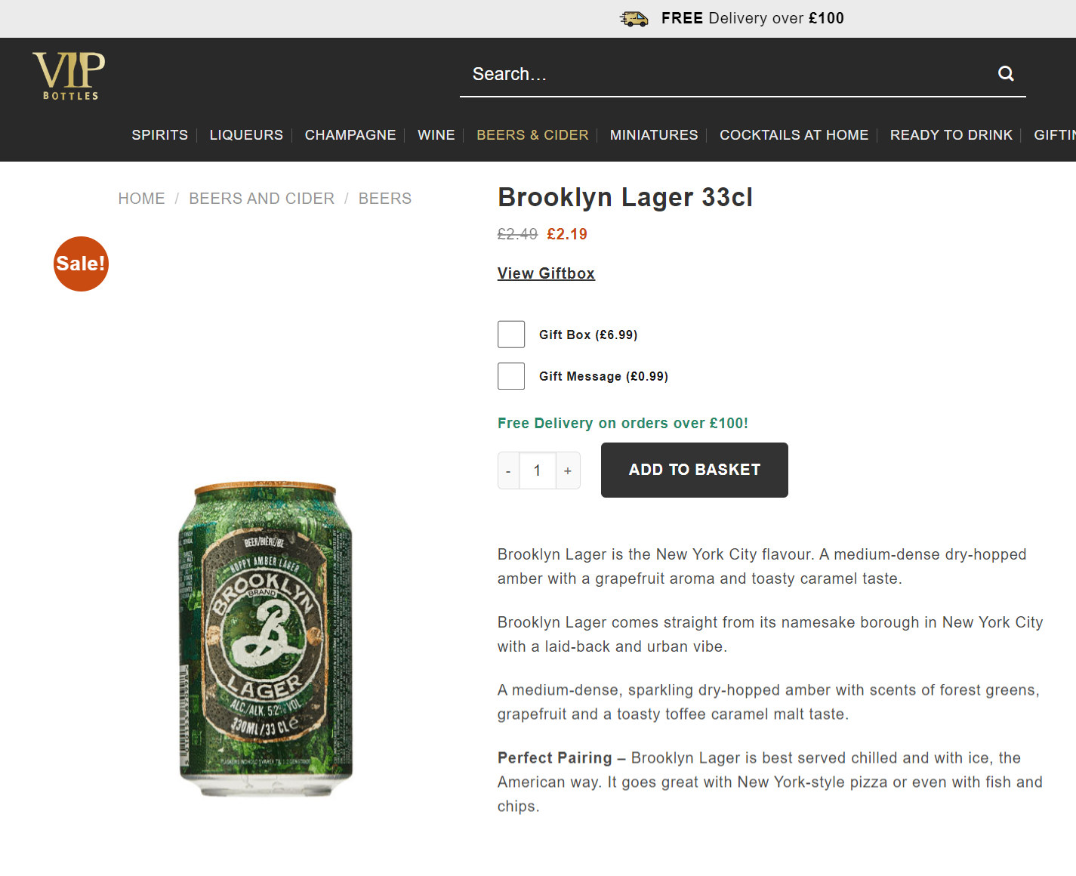The image size is (1076, 876).
Task: Open the VIP Bottles logo homepage
Action: coord(69,76)
